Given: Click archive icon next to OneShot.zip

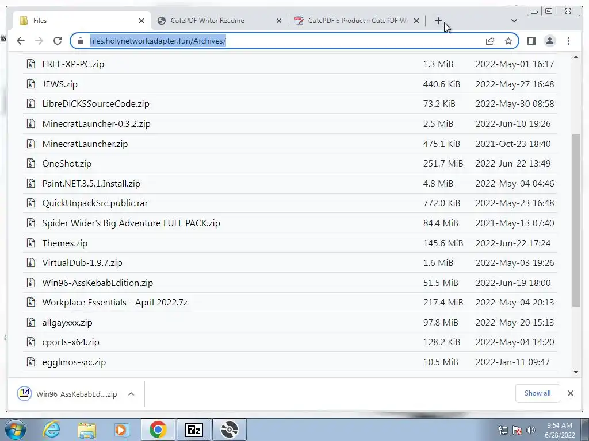Looking at the screenshot, I should click(31, 164).
